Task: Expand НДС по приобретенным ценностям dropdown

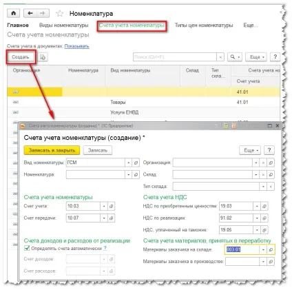Action: click(257, 206)
